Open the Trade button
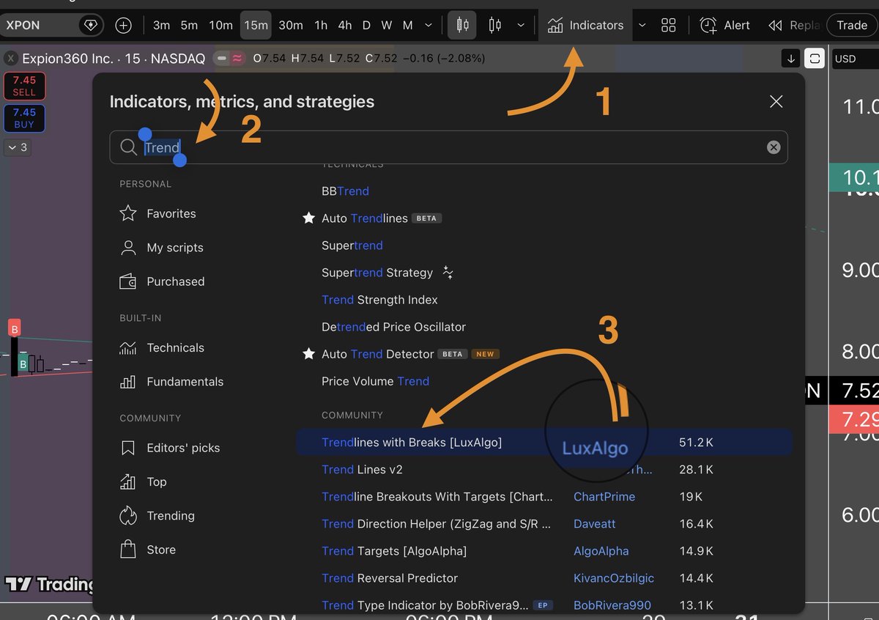879x620 pixels. 852,25
